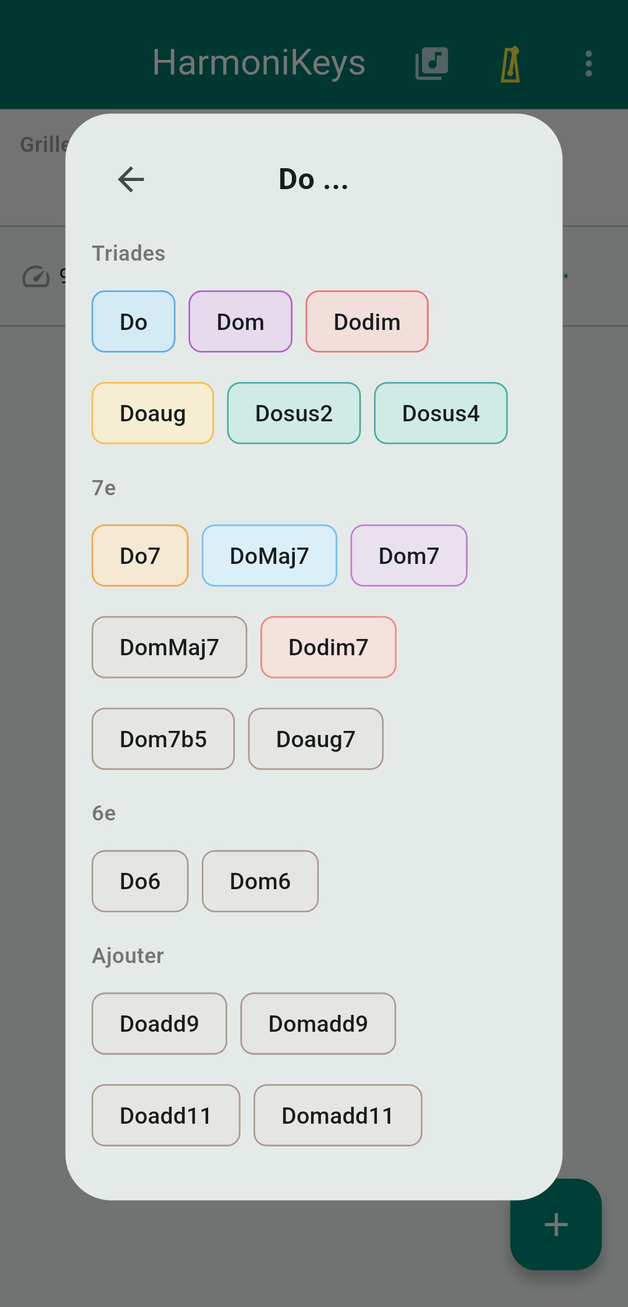The height and width of the screenshot is (1307, 628).
Task: Choose the Doadd9 chord
Action: (x=159, y=1024)
